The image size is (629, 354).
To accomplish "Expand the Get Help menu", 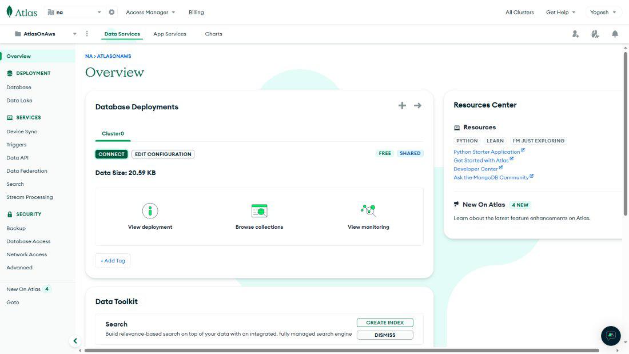I will point(560,13).
